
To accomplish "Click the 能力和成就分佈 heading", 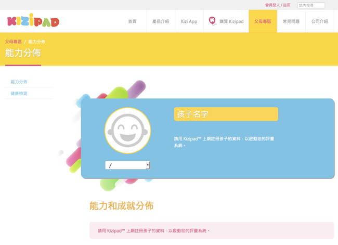I will point(121,206).
